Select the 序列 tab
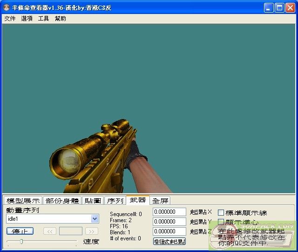 pyautogui.click(x=115, y=201)
